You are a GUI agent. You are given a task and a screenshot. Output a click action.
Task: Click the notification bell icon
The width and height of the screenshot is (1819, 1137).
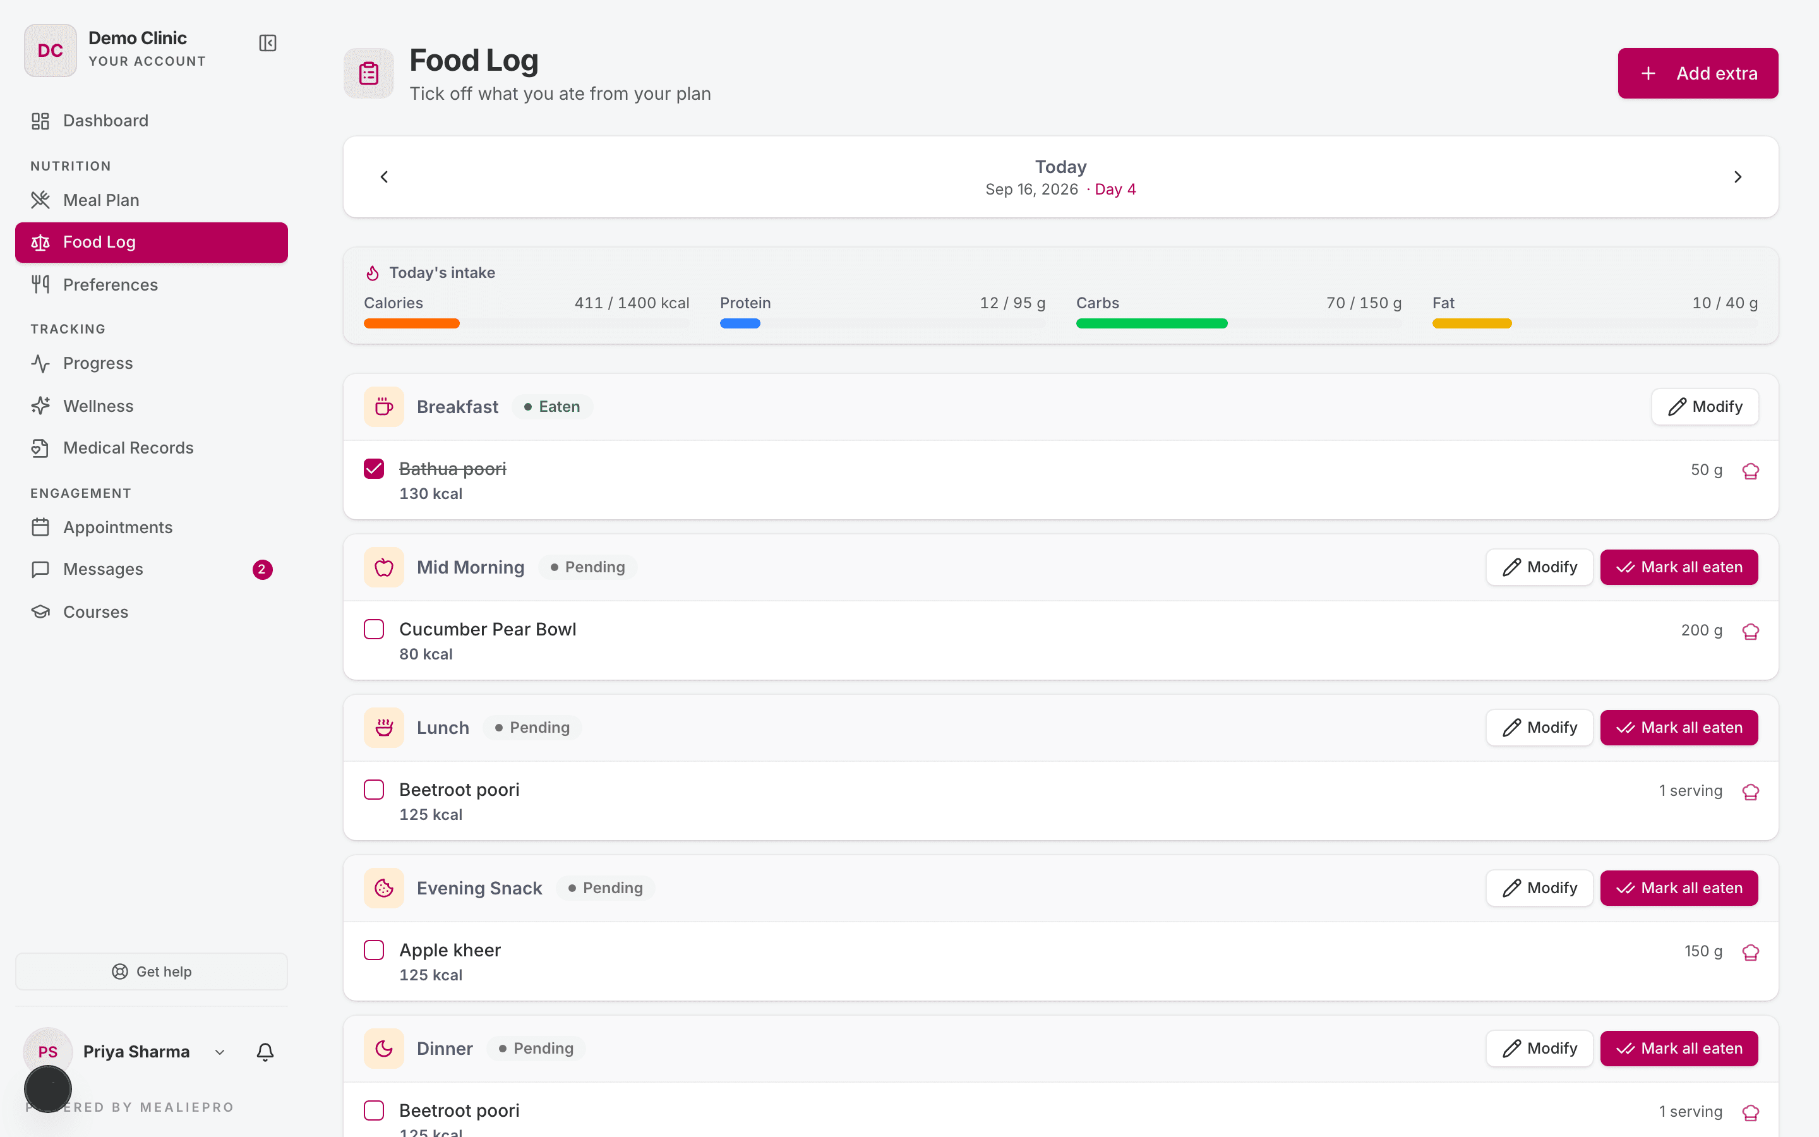(265, 1051)
